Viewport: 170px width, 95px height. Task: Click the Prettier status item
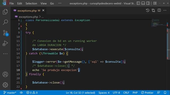tap(147, 93)
